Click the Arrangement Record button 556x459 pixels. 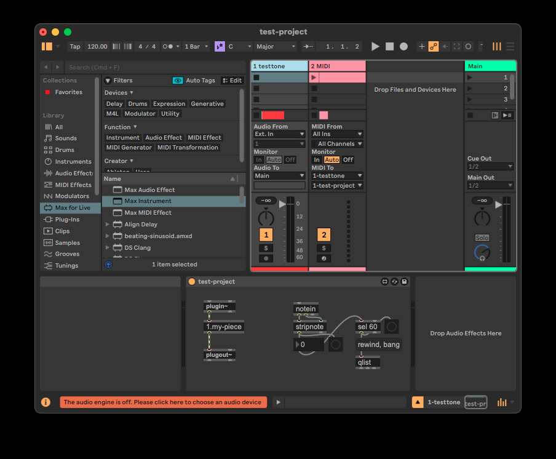403,47
